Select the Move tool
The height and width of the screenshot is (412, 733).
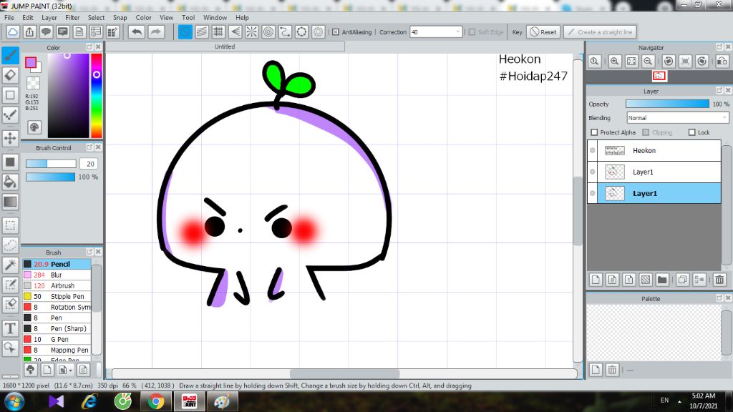(x=10, y=138)
